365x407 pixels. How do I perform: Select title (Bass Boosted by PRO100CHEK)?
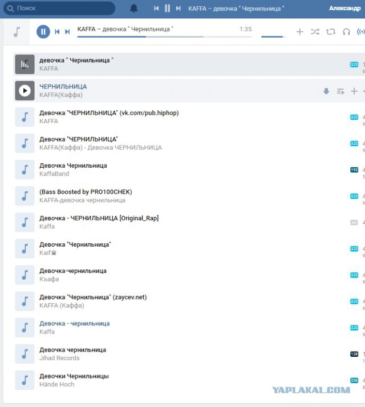point(86,192)
